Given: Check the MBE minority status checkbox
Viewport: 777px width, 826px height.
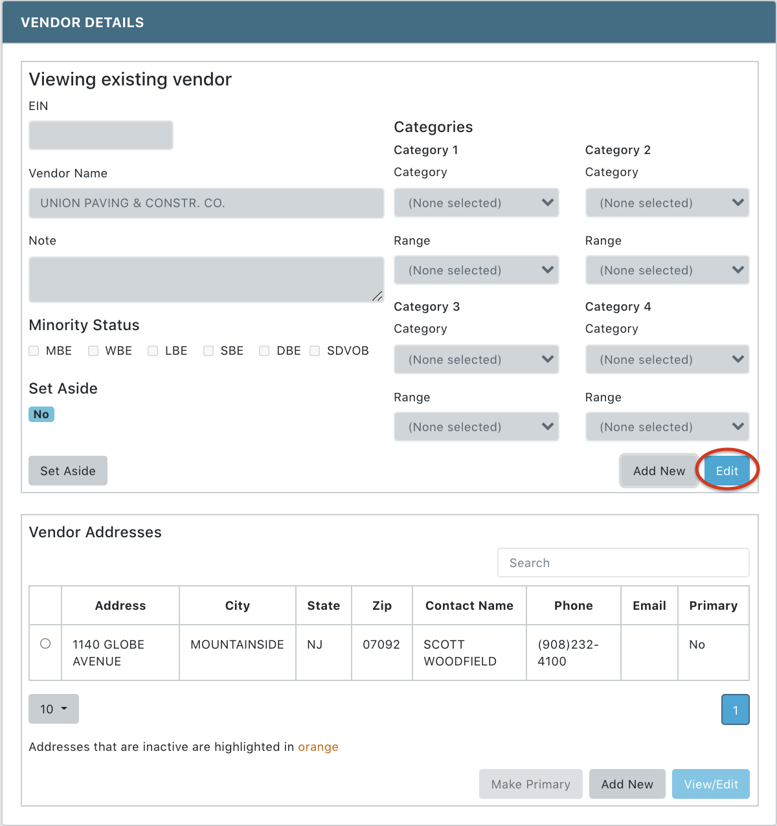Looking at the screenshot, I should pyautogui.click(x=33, y=350).
